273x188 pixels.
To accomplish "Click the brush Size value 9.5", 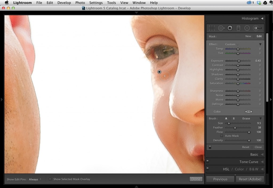I will [259, 123].
